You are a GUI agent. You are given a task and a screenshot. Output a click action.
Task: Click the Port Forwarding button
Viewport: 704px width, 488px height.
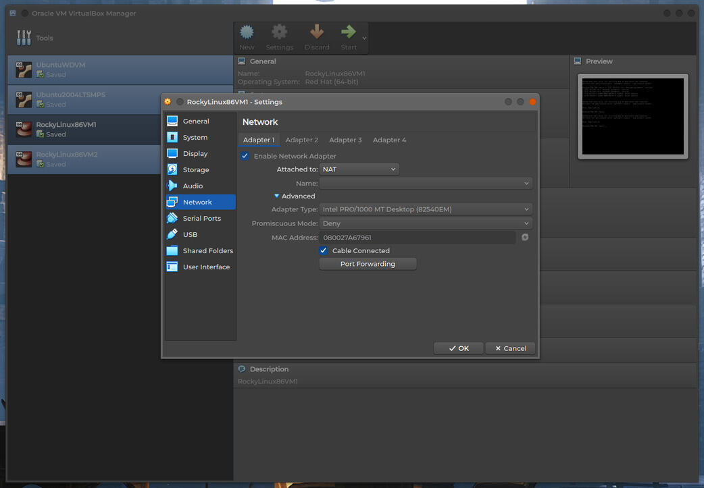click(x=368, y=264)
